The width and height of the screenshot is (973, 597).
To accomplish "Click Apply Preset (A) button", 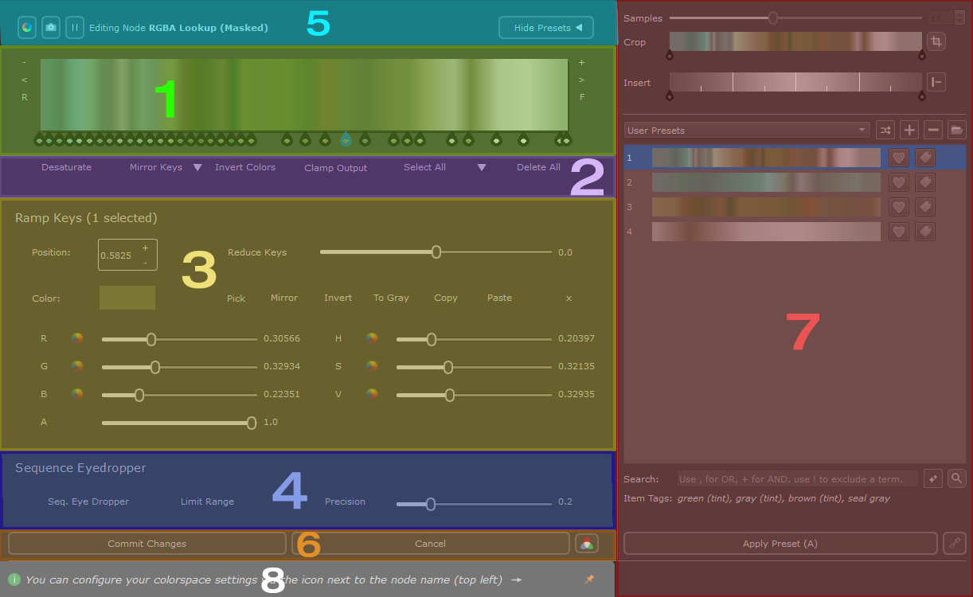I will click(780, 544).
